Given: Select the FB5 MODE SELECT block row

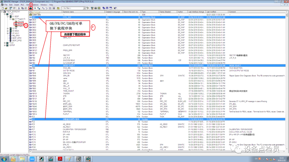Looking at the screenshot, I should tap(157, 66).
